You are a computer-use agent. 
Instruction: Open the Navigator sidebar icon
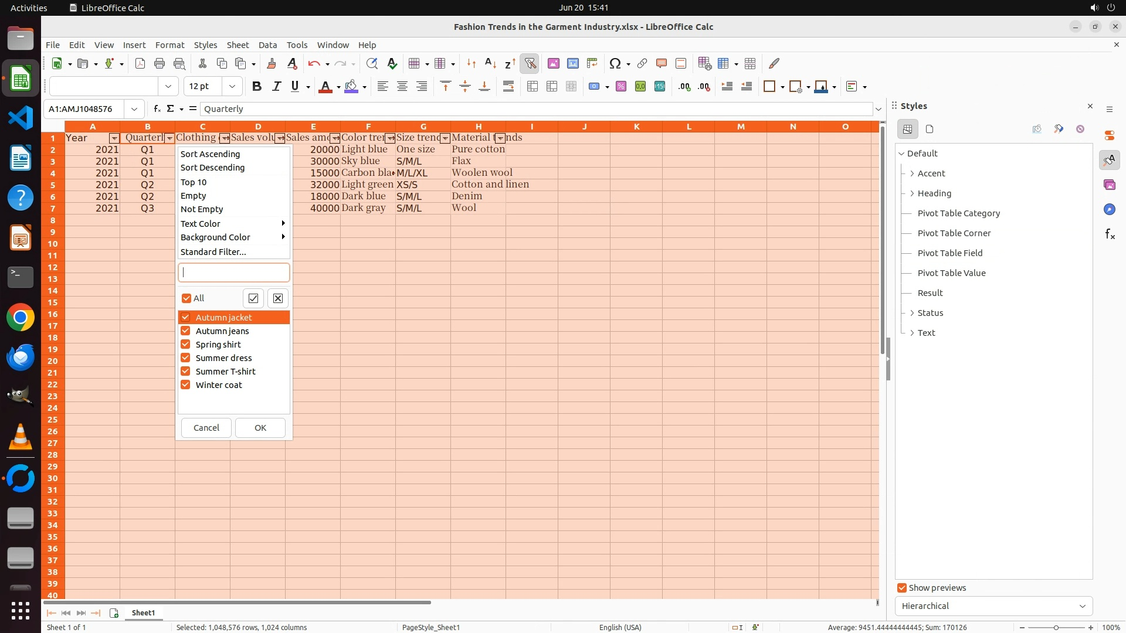1109,209
